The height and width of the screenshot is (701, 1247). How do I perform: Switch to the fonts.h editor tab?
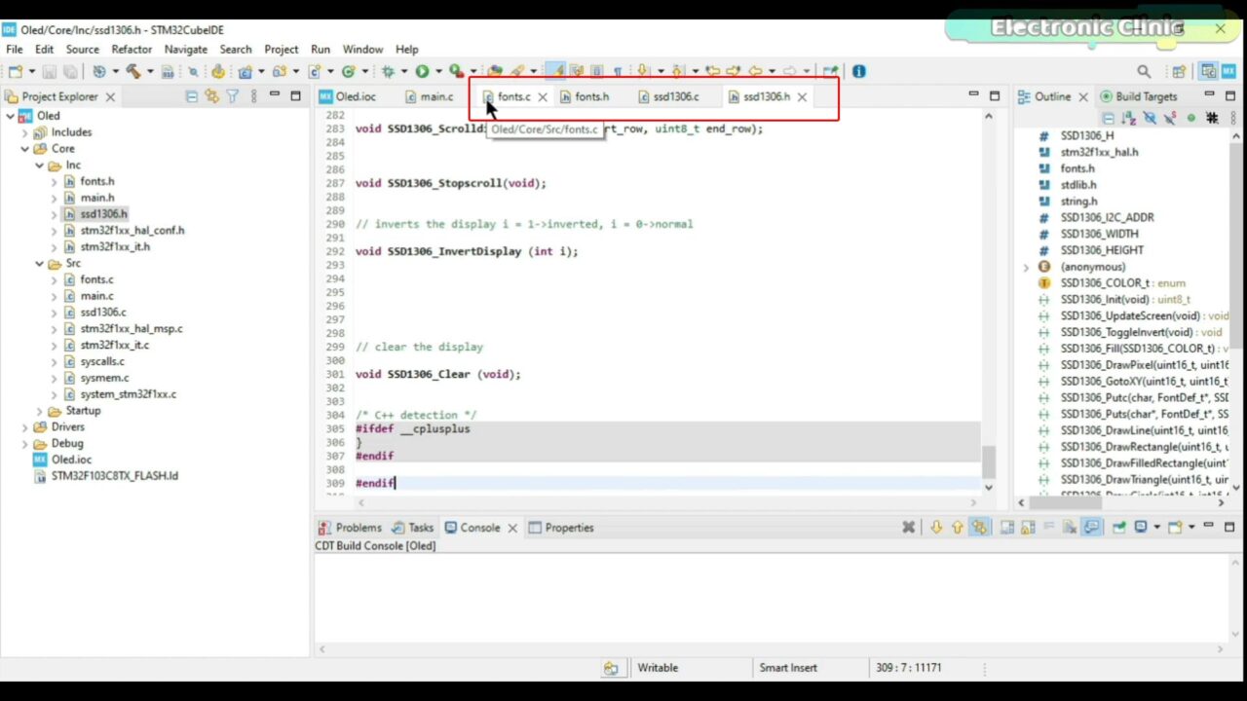point(585,96)
